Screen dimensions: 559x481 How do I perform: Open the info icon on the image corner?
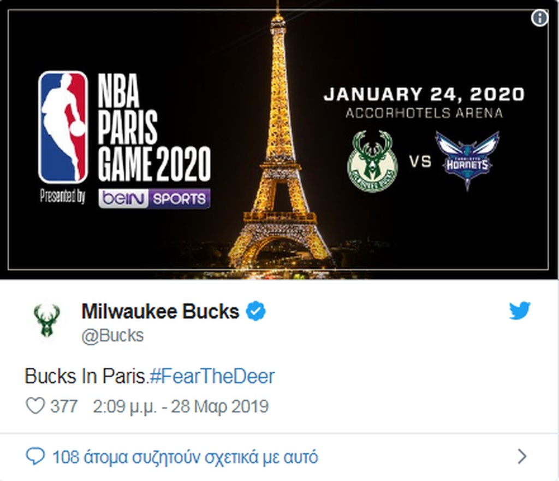(540, 18)
